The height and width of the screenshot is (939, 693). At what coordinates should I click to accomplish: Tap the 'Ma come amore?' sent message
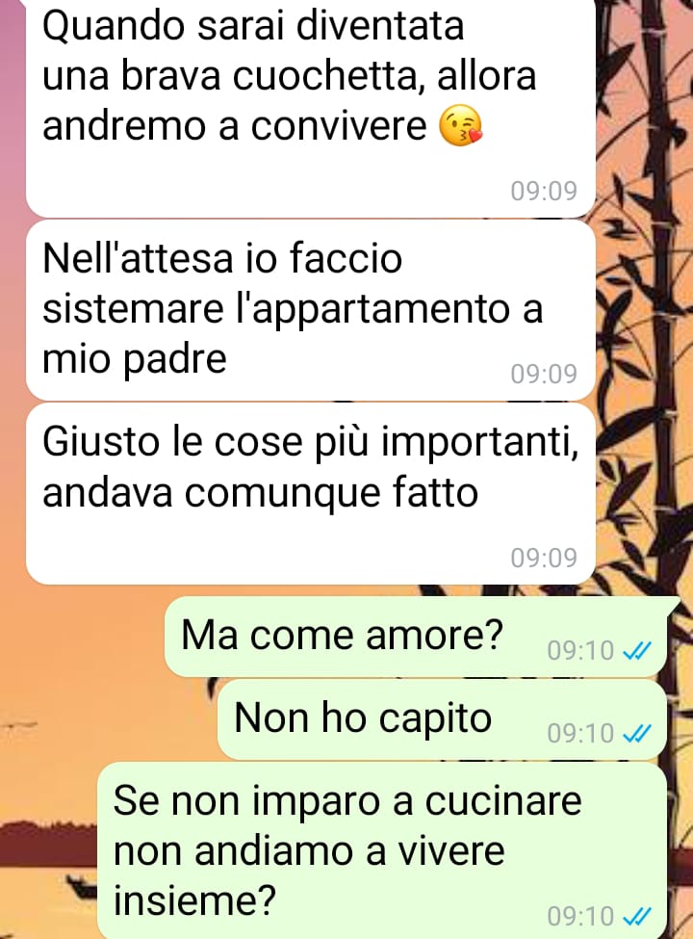point(416,637)
